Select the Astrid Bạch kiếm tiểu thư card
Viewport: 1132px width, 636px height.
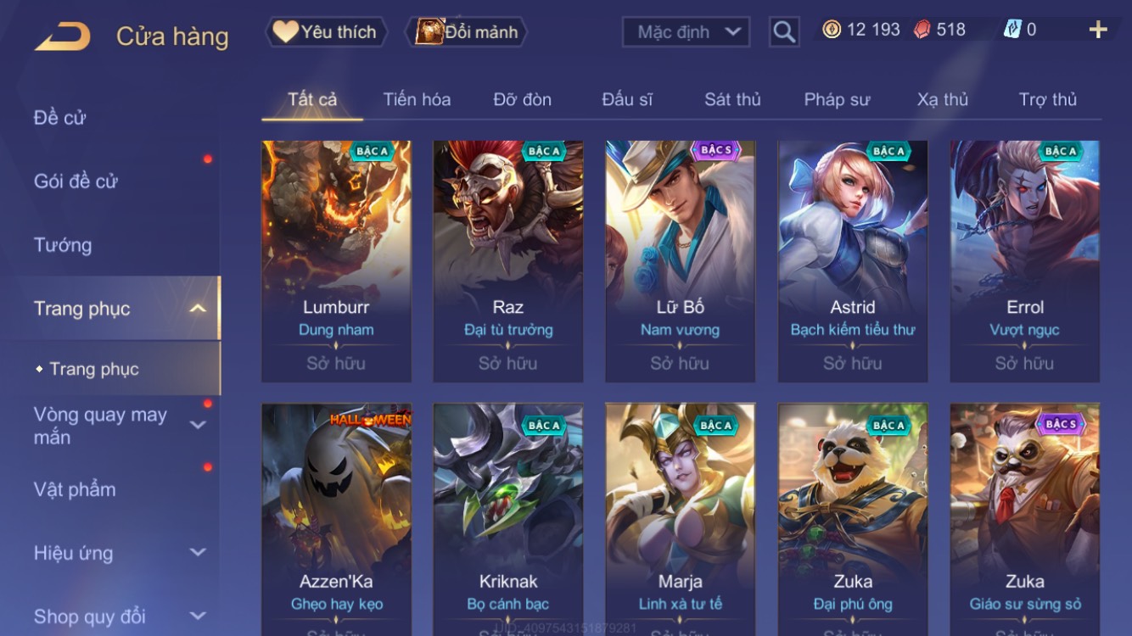[x=853, y=261]
